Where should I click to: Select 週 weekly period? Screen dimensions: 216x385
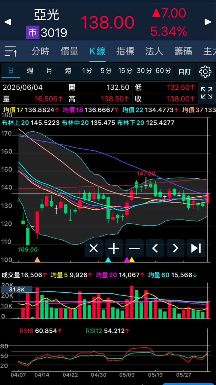coord(30,71)
